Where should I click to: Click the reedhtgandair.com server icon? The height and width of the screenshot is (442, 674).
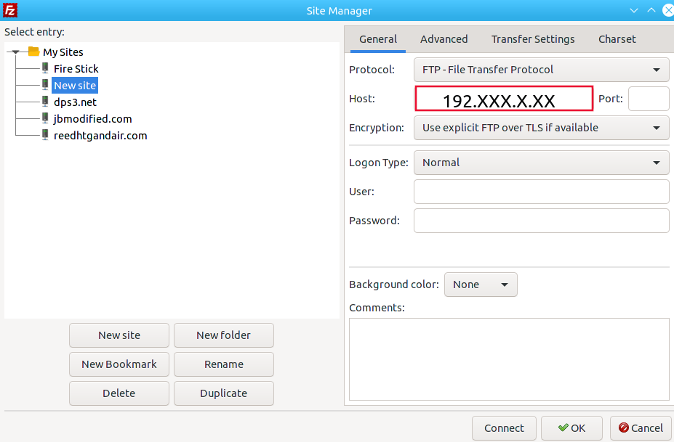pyautogui.click(x=45, y=135)
